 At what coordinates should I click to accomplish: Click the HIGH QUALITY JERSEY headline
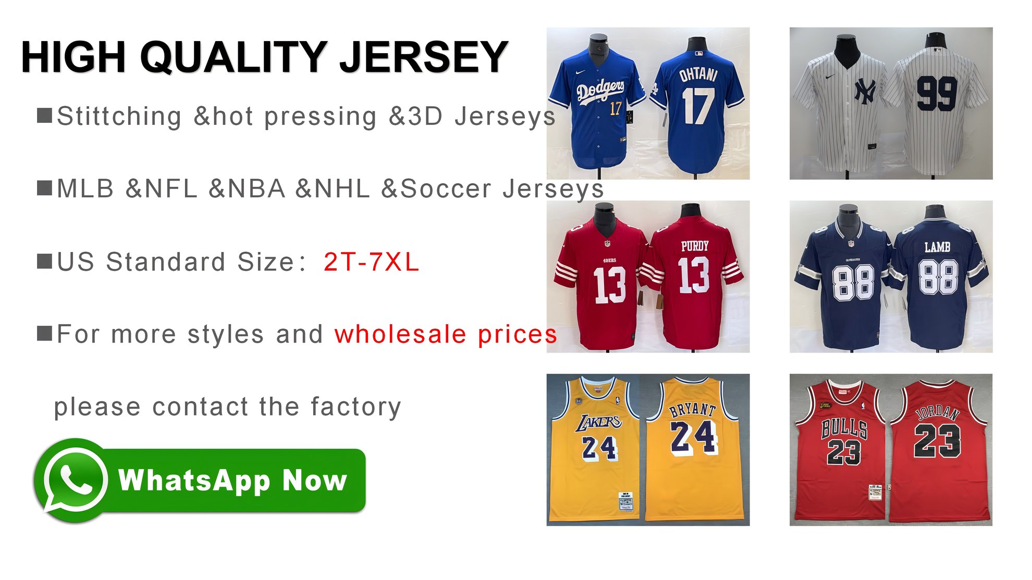click(x=264, y=57)
